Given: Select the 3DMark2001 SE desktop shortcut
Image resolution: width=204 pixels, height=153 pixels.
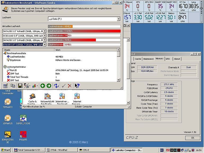Looking at the screenshot, I should pyautogui.click(x=7, y=137).
